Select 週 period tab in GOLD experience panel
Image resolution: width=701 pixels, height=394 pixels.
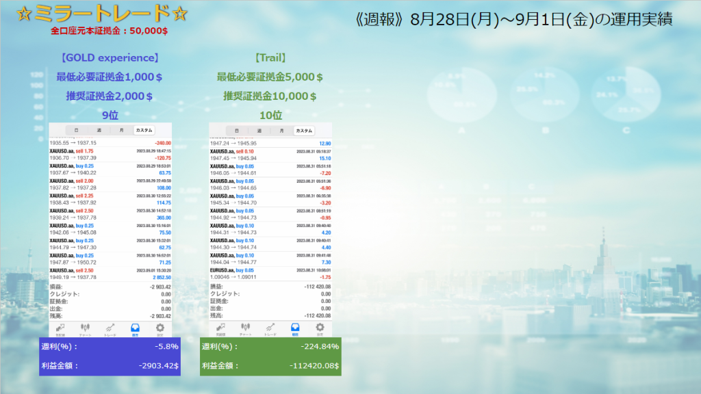click(x=99, y=130)
